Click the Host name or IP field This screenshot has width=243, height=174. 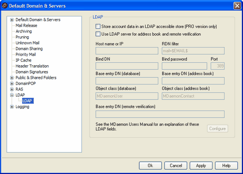tap(127, 51)
